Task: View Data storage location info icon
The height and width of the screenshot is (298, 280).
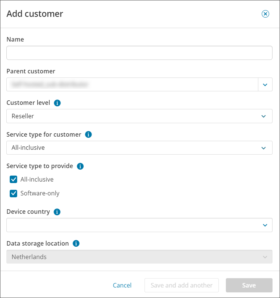Action: coord(76,244)
